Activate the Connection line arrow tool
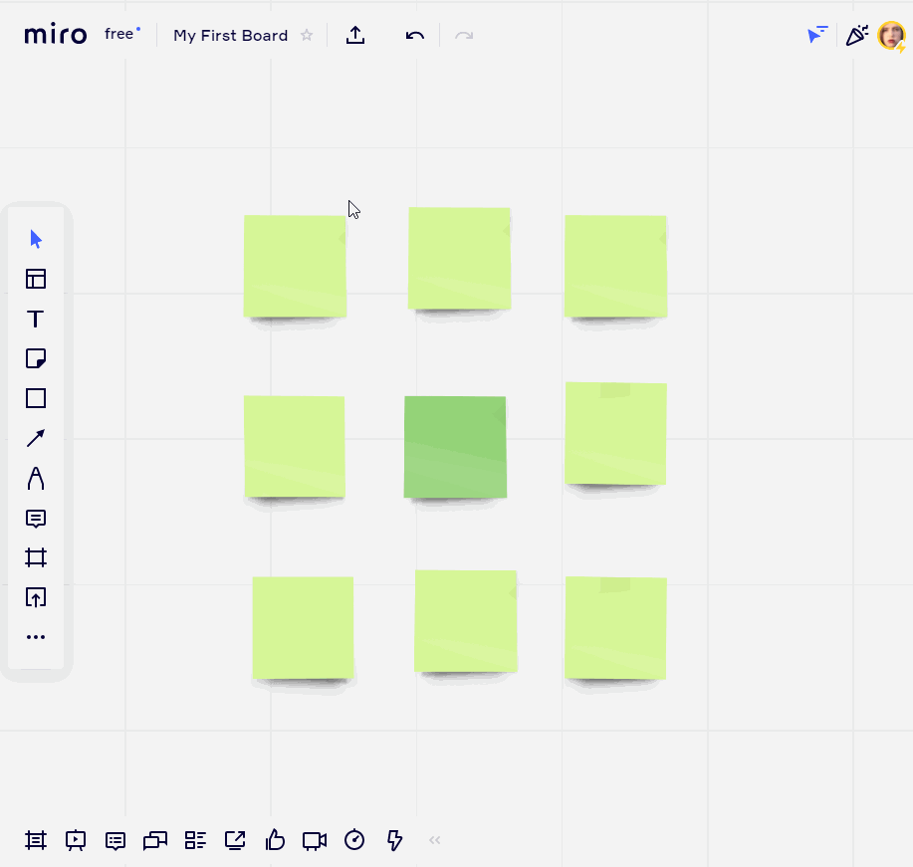This screenshot has height=867, width=913. [36, 438]
